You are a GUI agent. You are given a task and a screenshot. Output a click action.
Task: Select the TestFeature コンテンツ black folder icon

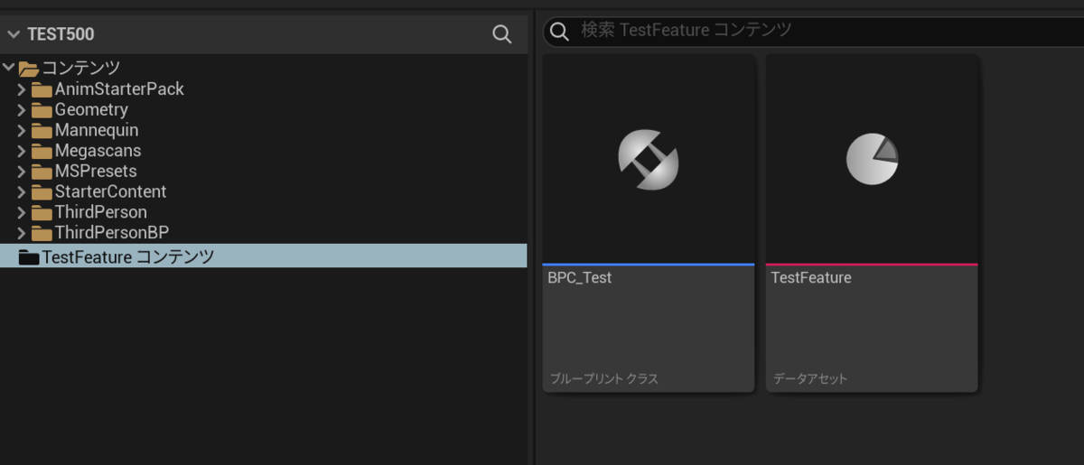(29, 257)
